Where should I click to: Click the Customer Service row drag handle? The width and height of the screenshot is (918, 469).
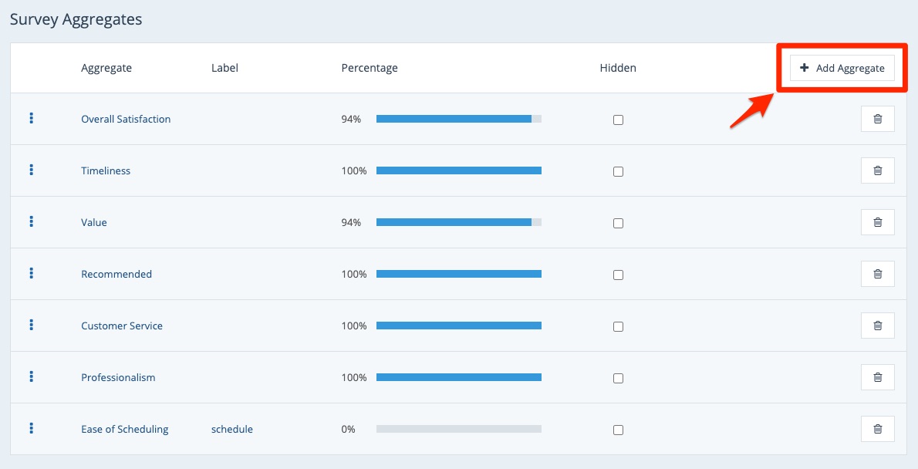(32, 325)
